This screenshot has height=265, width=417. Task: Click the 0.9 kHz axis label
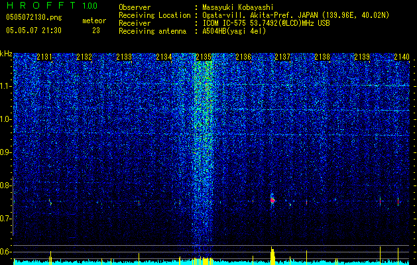(6, 152)
